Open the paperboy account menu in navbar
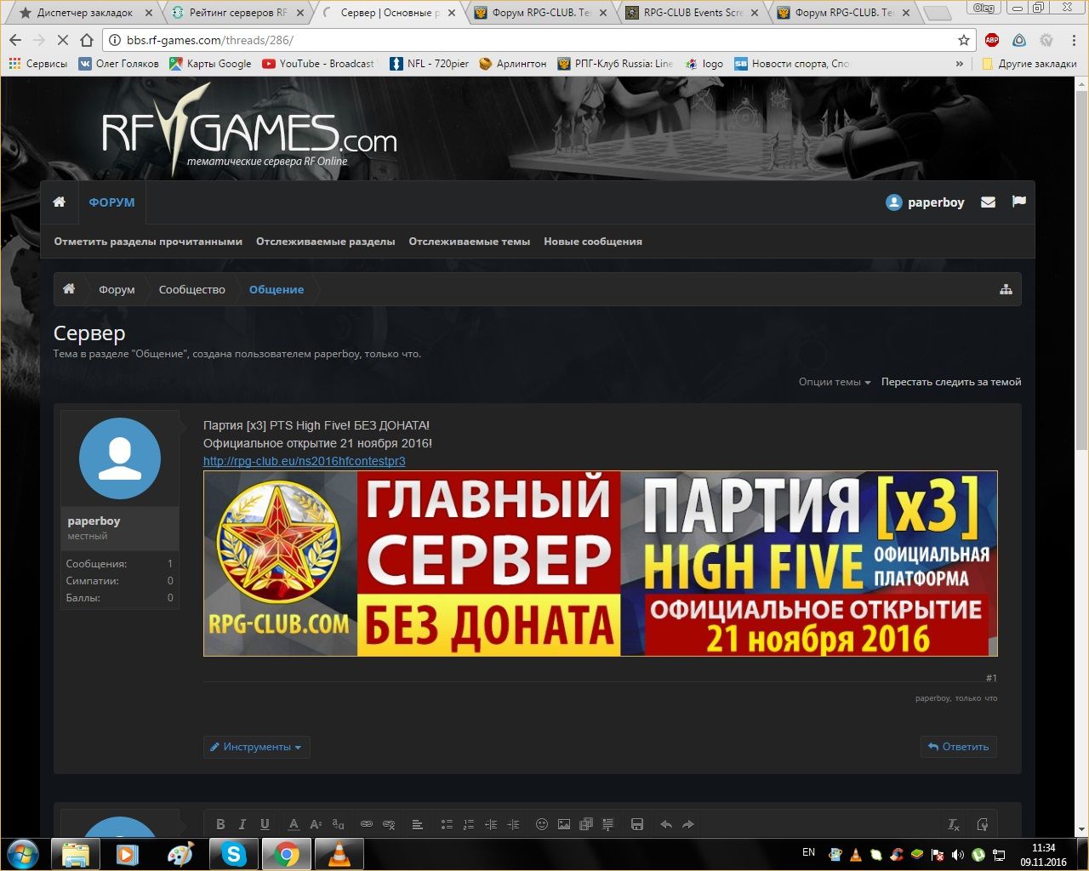The width and height of the screenshot is (1089, 871). pyautogui.click(x=925, y=202)
